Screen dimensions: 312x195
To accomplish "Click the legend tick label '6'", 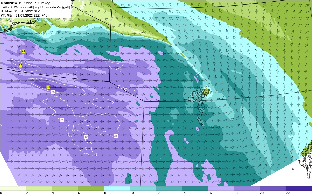I will pyautogui.click(x=79, y=193).
